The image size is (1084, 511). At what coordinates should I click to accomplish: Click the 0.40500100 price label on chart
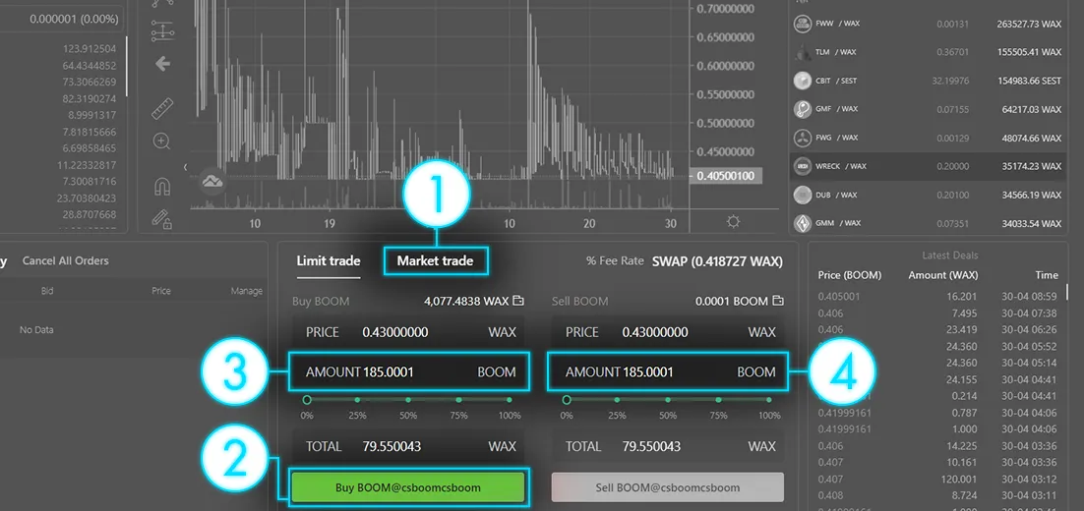point(727,176)
